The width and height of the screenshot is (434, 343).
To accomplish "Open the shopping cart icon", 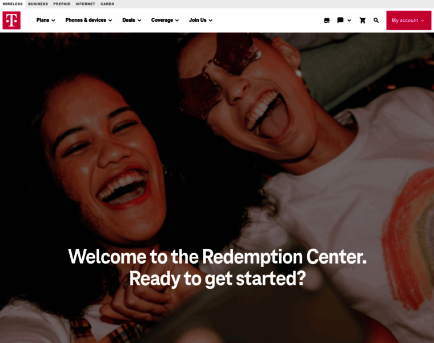I will click(x=362, y=20).
